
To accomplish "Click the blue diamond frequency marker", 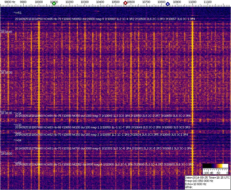I will pyautogui.click(x=168, y=4).
